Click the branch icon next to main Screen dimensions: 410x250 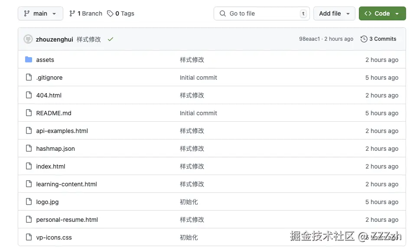pyautogui.click(x=72, y=13)
